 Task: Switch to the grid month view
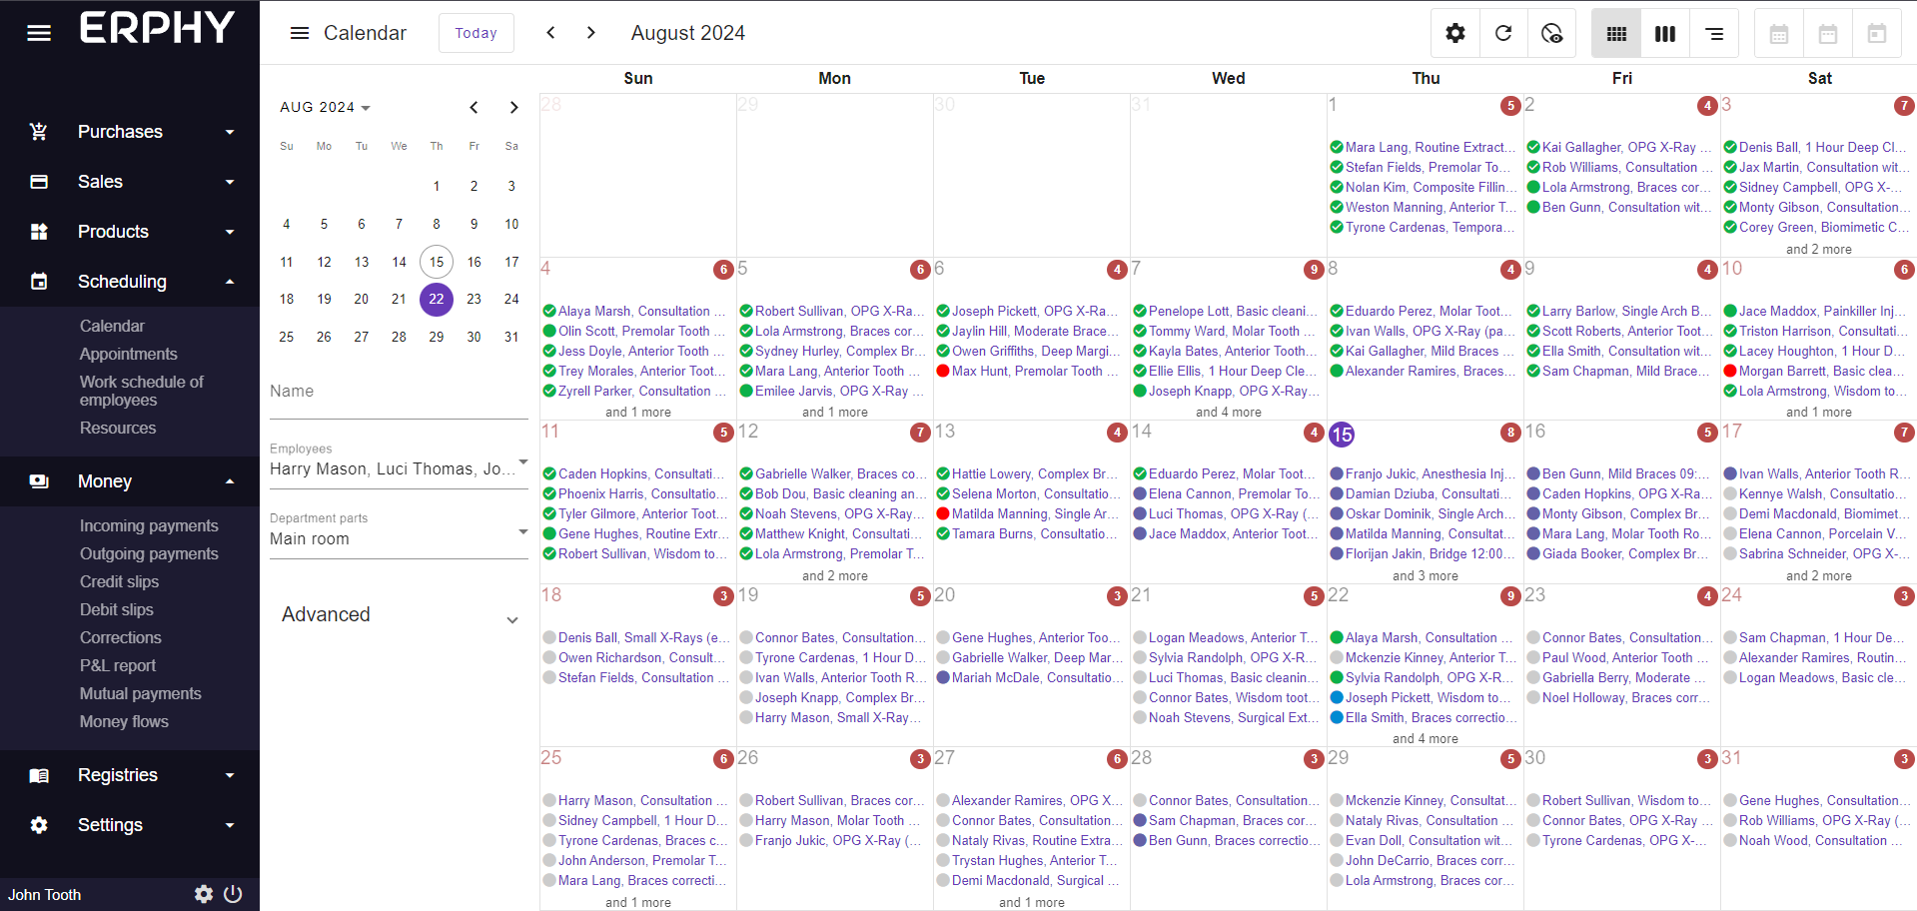1616,33
